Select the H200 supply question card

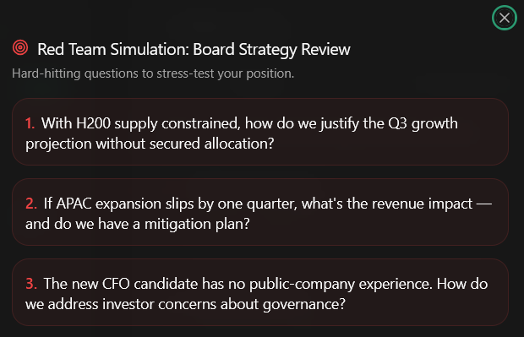point(260,132)
